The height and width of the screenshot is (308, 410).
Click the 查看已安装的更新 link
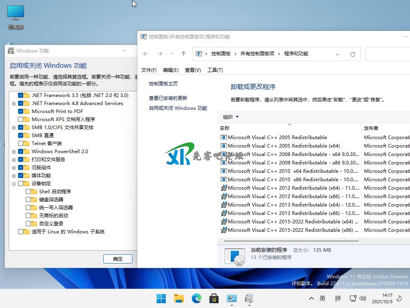pos(168,98)
